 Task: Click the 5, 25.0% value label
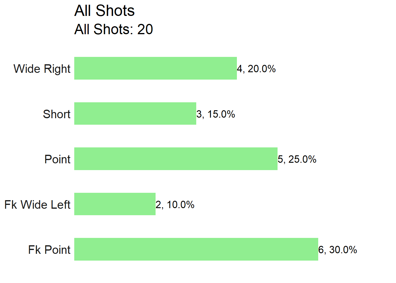tap(297, 159)
